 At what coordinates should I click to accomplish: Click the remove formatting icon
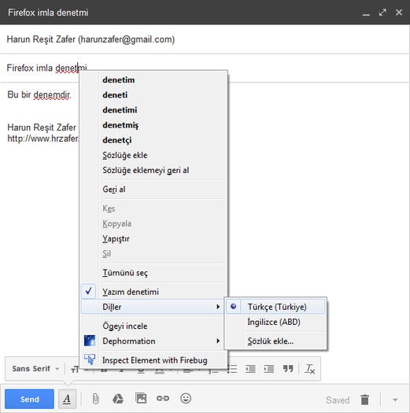point(310,369)
